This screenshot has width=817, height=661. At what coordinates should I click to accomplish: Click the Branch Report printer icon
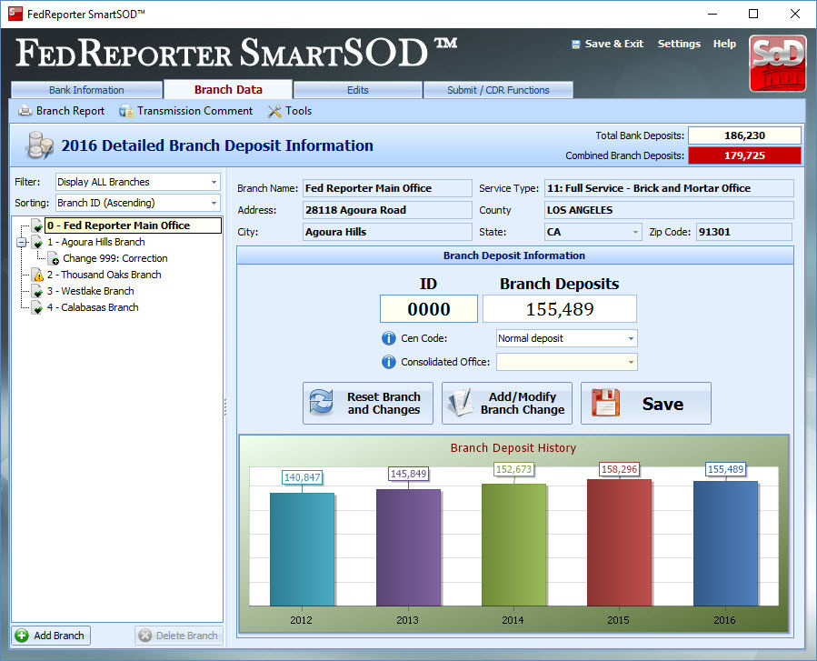pyautogui.click(x=25, y=111)
